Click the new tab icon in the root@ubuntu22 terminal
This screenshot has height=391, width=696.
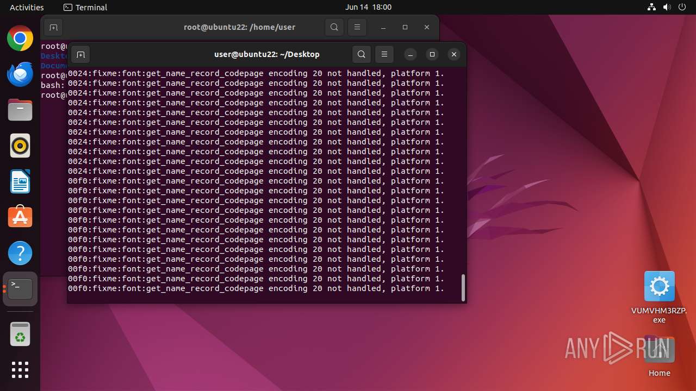click(x=53, y=27)
